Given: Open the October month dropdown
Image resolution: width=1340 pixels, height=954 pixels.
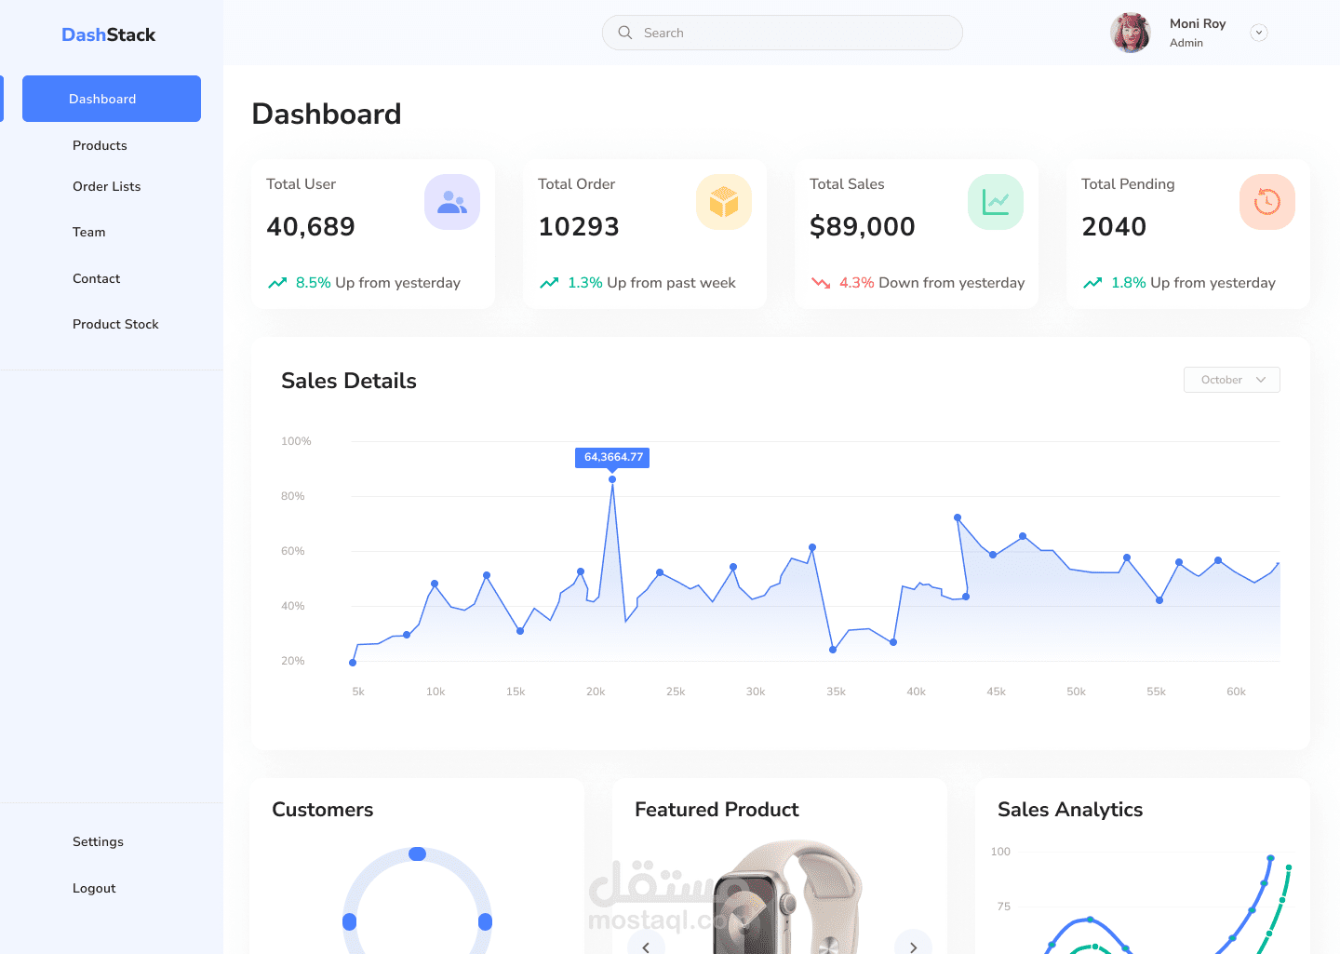Looking at the screenshot, I should tap(1232, 380).
